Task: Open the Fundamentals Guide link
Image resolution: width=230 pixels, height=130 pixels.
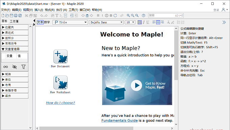Action: tap(119, 121)
